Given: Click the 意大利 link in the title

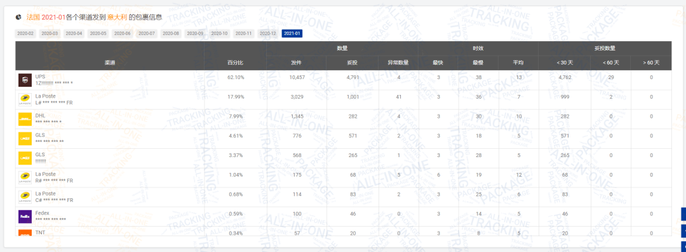Looking at the screenshot, I should point(118,18).
